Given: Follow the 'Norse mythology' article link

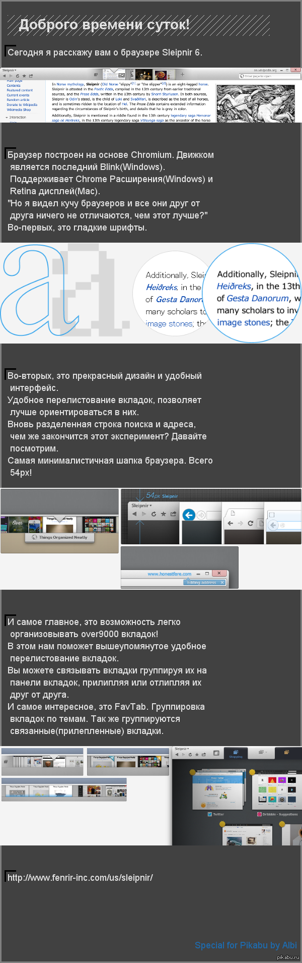Looking at the screenshot, I should (70, 84).
